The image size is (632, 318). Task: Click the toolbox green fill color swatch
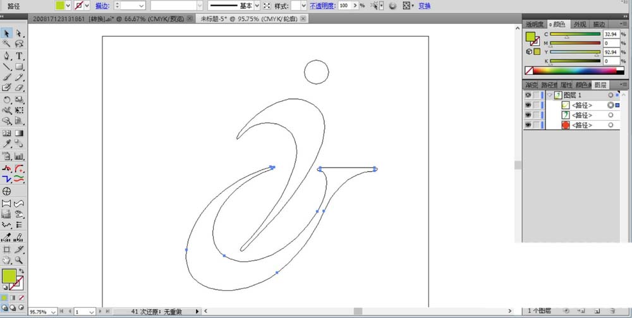coord(9,276)
